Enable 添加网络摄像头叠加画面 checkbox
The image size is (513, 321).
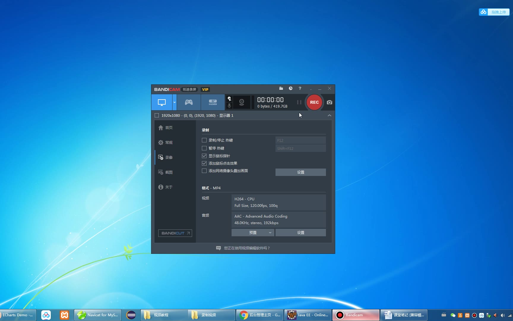coord(204,171)
